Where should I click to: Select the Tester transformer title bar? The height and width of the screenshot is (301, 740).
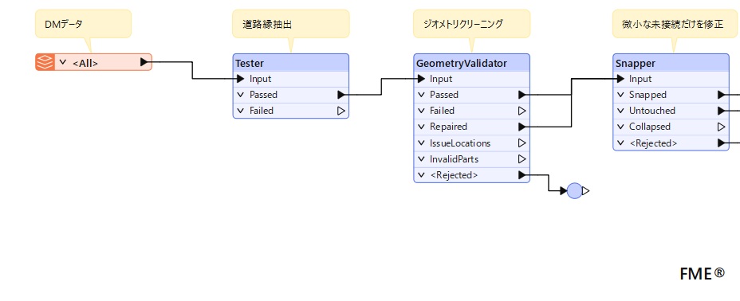coord(291,63)
